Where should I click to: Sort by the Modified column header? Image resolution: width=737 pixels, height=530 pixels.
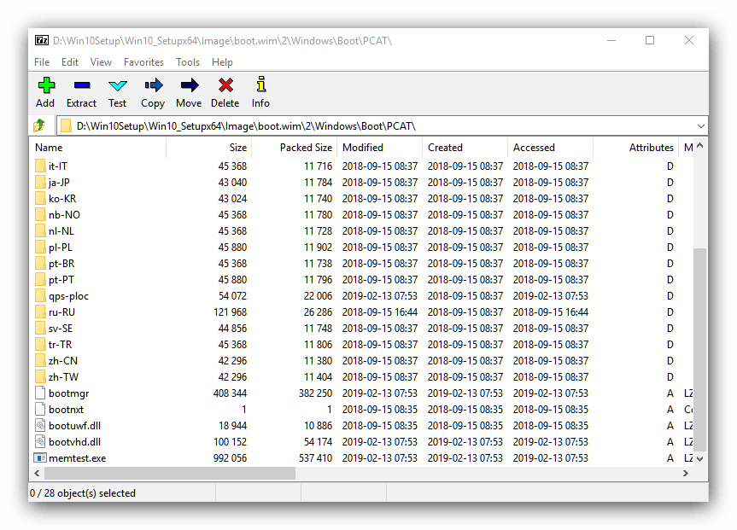point(379,148)
